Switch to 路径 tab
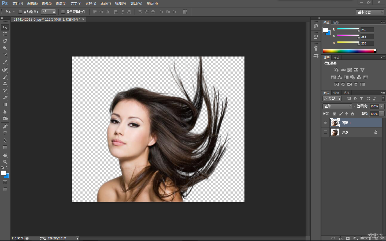Screen dimensions: 386x241 point(347,93)
